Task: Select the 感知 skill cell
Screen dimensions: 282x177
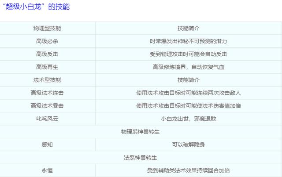Action: click(x=47, y=144)
